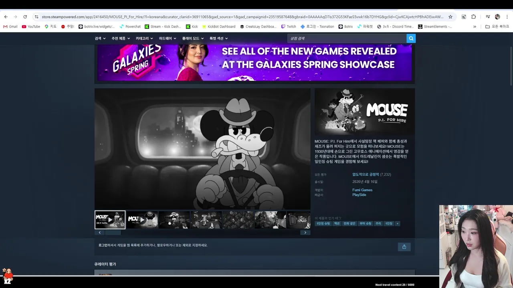Select the 1인칭 tag
The image size is (513, 288).
(x=389, y=224)
